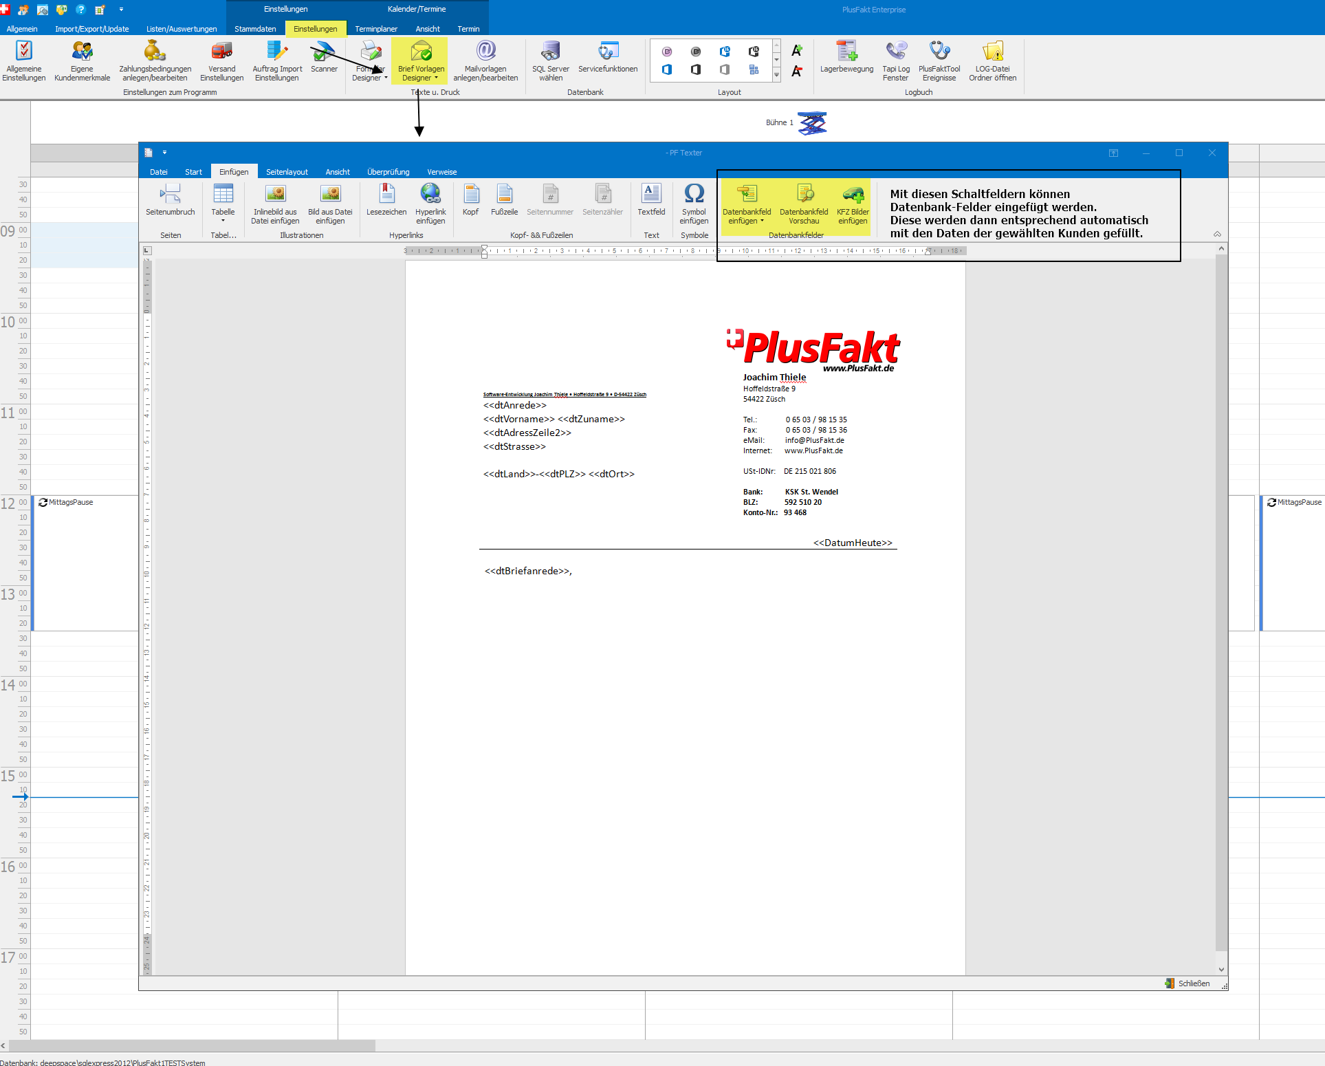
Task: Click <<dtBriefanrede>> field in document
Action: coord(528,571)
